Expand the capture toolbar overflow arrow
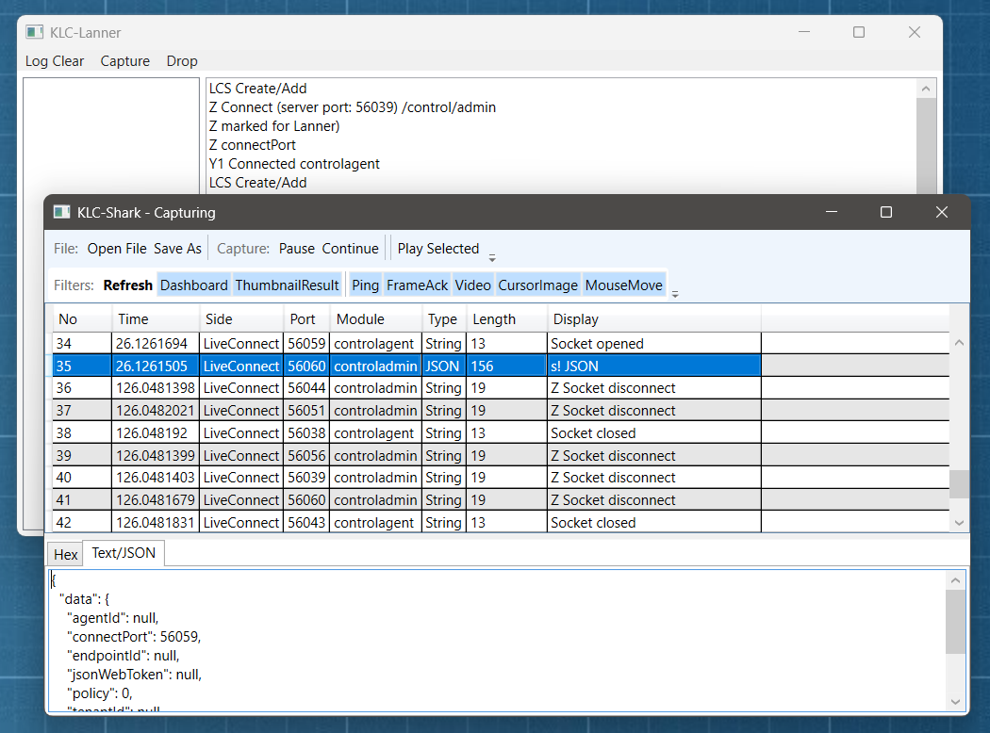The image size is (990, 733). [492, 258]
